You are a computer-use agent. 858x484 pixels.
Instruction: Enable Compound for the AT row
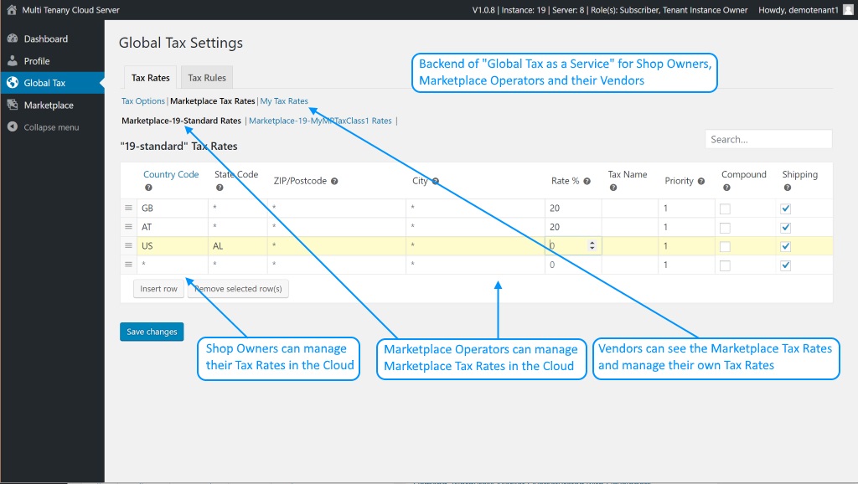[725, 228]
